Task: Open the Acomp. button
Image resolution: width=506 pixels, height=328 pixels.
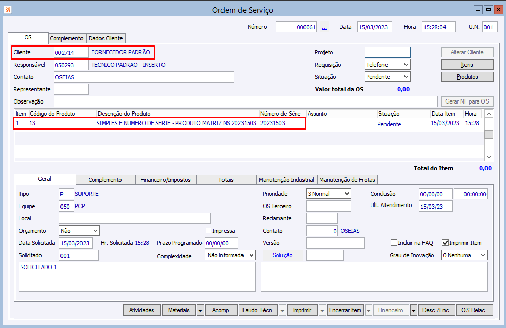Action: click(x=221, y=310)
